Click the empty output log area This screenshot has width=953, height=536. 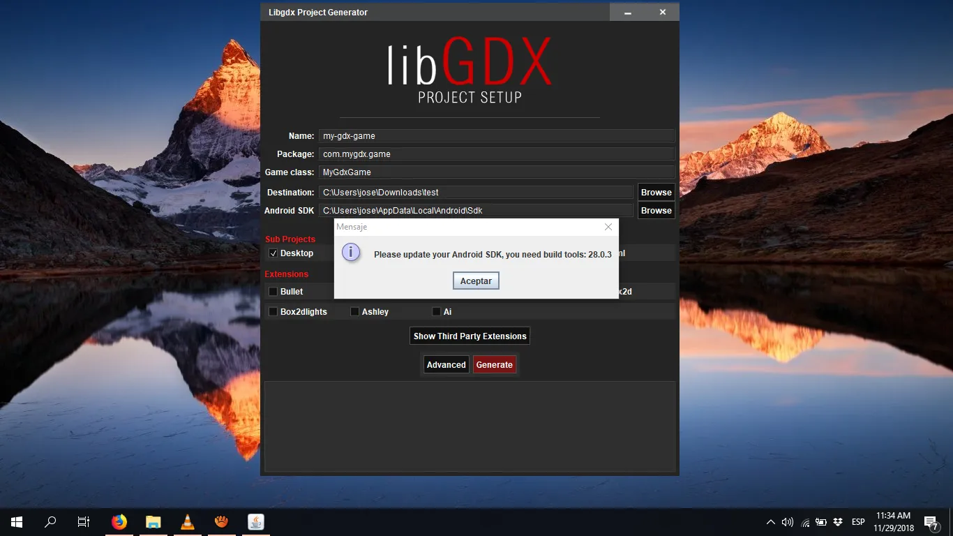(470, 426)
